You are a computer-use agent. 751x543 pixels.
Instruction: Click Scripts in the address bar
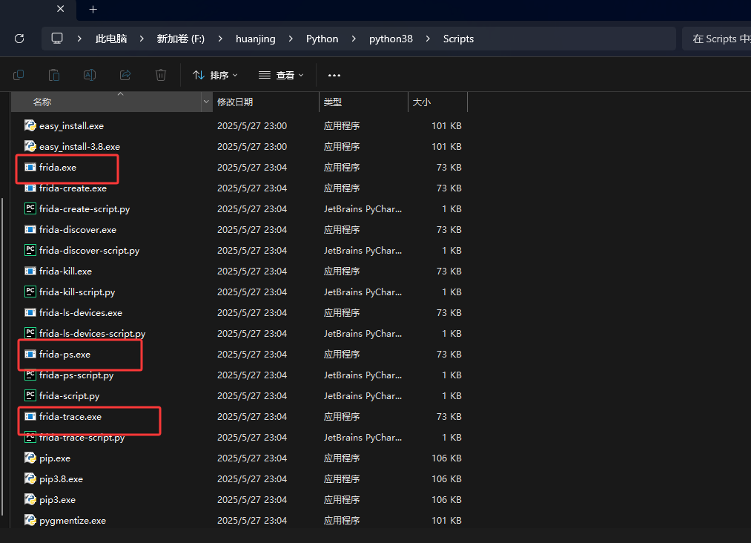click(458, 39)
